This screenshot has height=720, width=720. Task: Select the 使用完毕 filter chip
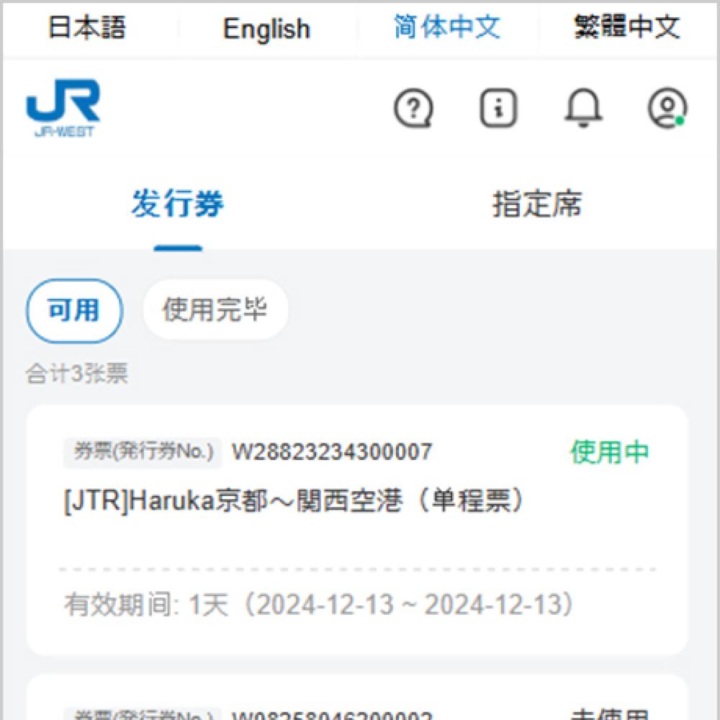[x=215, y=310]
